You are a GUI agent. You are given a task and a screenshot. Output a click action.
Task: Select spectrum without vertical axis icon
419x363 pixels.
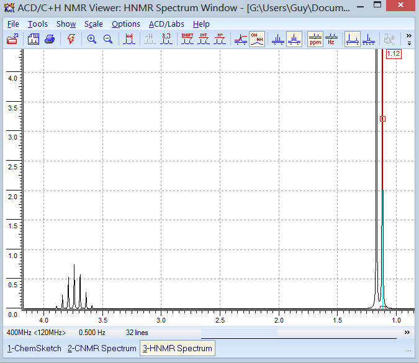(369, 39)
